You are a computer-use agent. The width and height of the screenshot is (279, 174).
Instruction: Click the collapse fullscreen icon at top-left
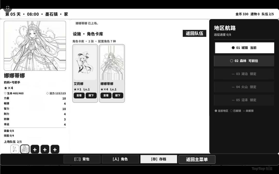7,8
